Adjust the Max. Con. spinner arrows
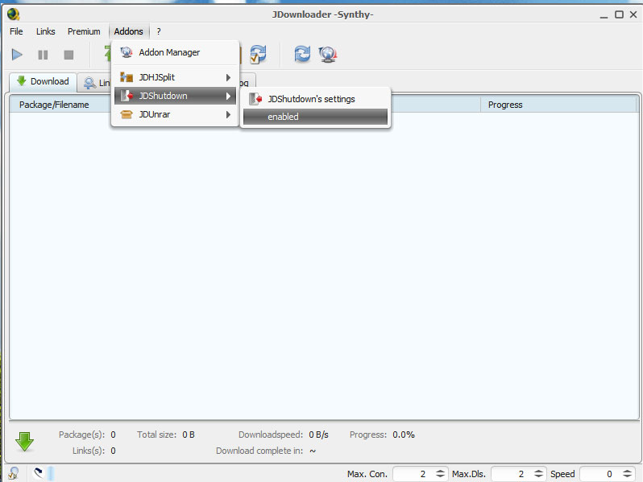The image size is (643, 482). pyautogui.click(x=440, y=474)
